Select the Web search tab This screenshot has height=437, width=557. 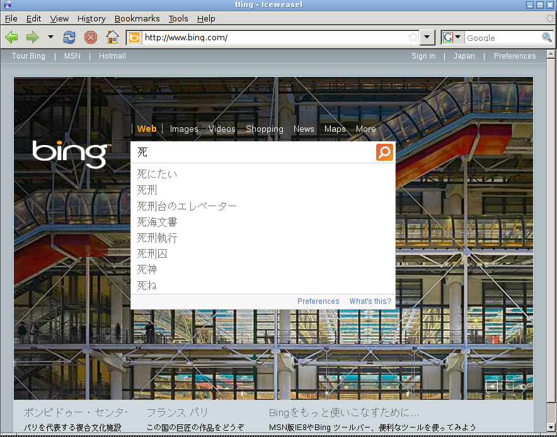click(x=147, y=129)
